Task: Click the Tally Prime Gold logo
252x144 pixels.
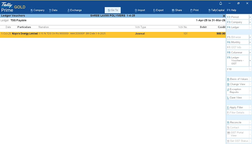Action: point(13,7)
